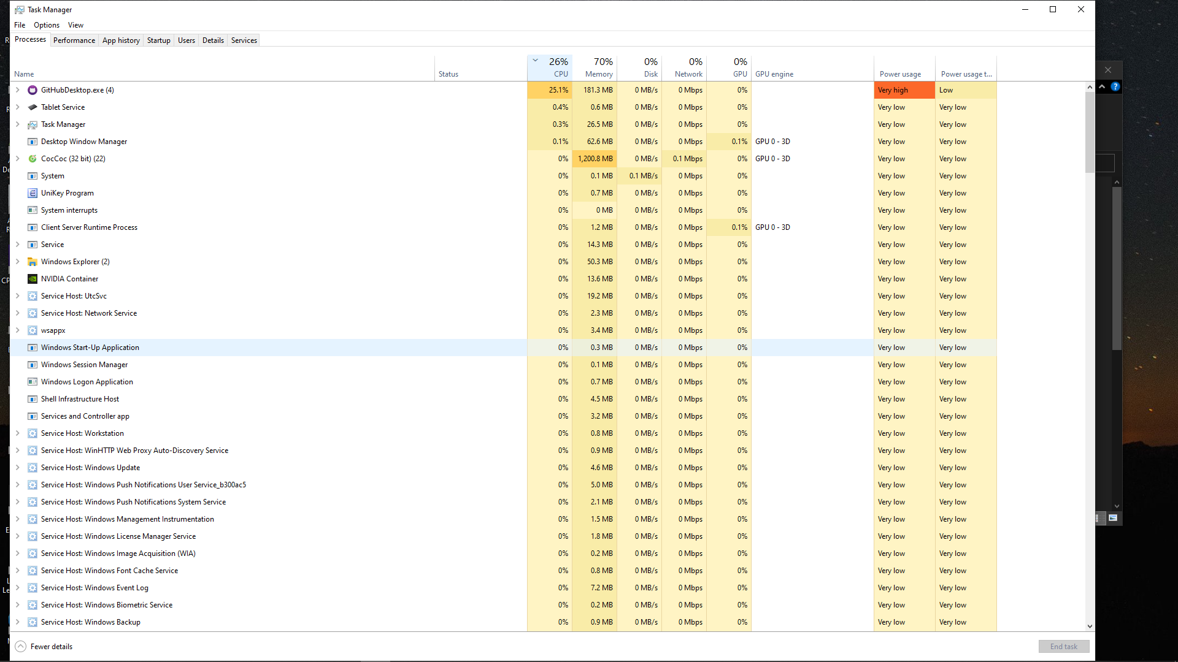Image resolution: width=1178 pixels, height=662 pixels.
Task: Expand the wsappx group
Action: pyautogui.click(x=18, y=330)
